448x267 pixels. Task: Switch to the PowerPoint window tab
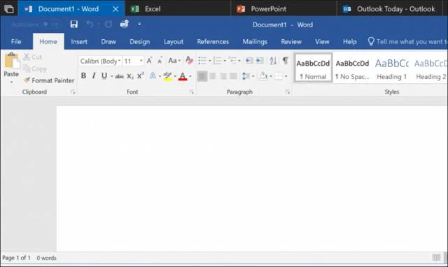coord(283,9)
